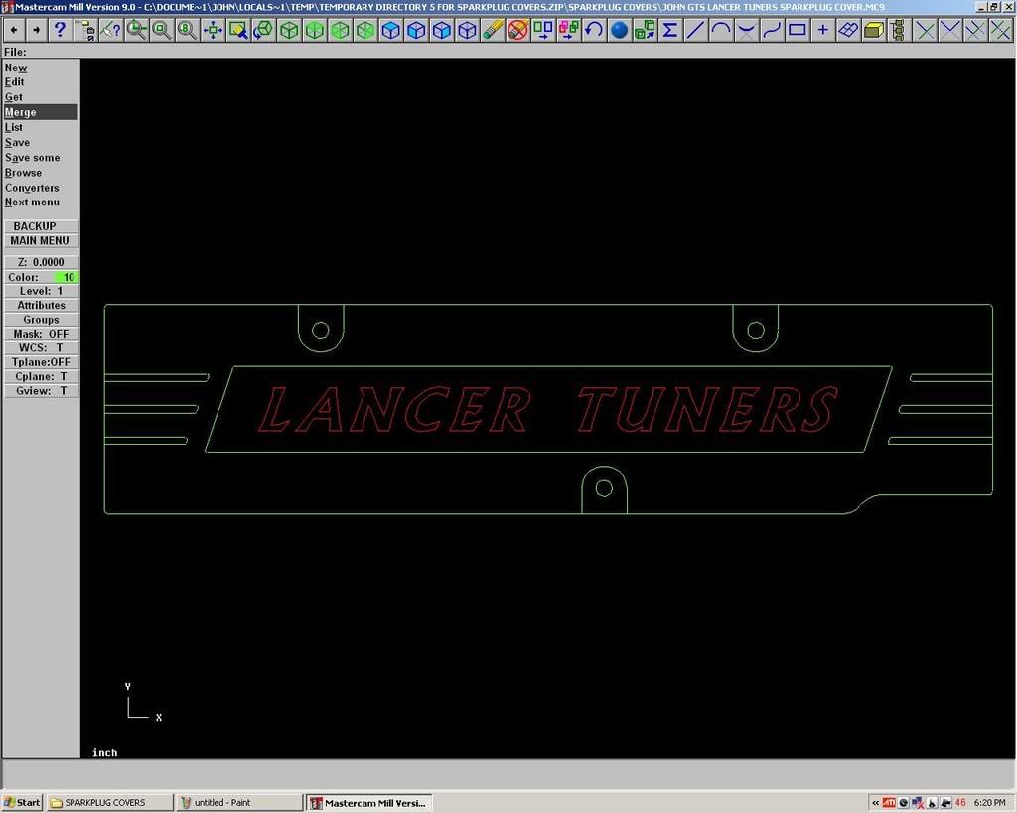
Task: Switch to untitled - Paint in taskbar
Action: (x=239, y=803)
